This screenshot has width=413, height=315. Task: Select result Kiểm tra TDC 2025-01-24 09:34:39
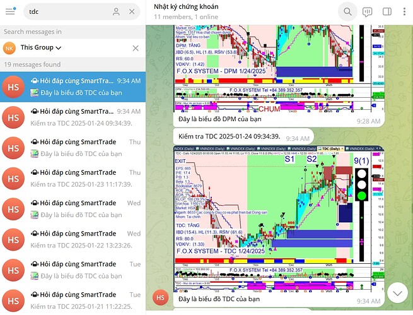coord(73,117)
